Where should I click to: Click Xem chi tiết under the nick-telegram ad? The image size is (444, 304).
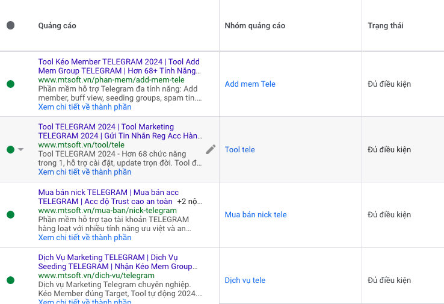(84, 238)
